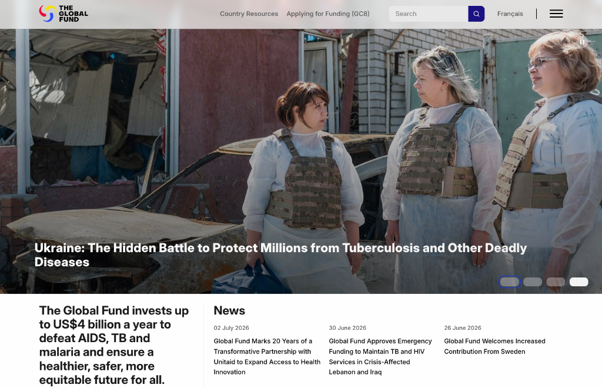Open Country Resources
The image size is (602, 388).
point(249,14)
